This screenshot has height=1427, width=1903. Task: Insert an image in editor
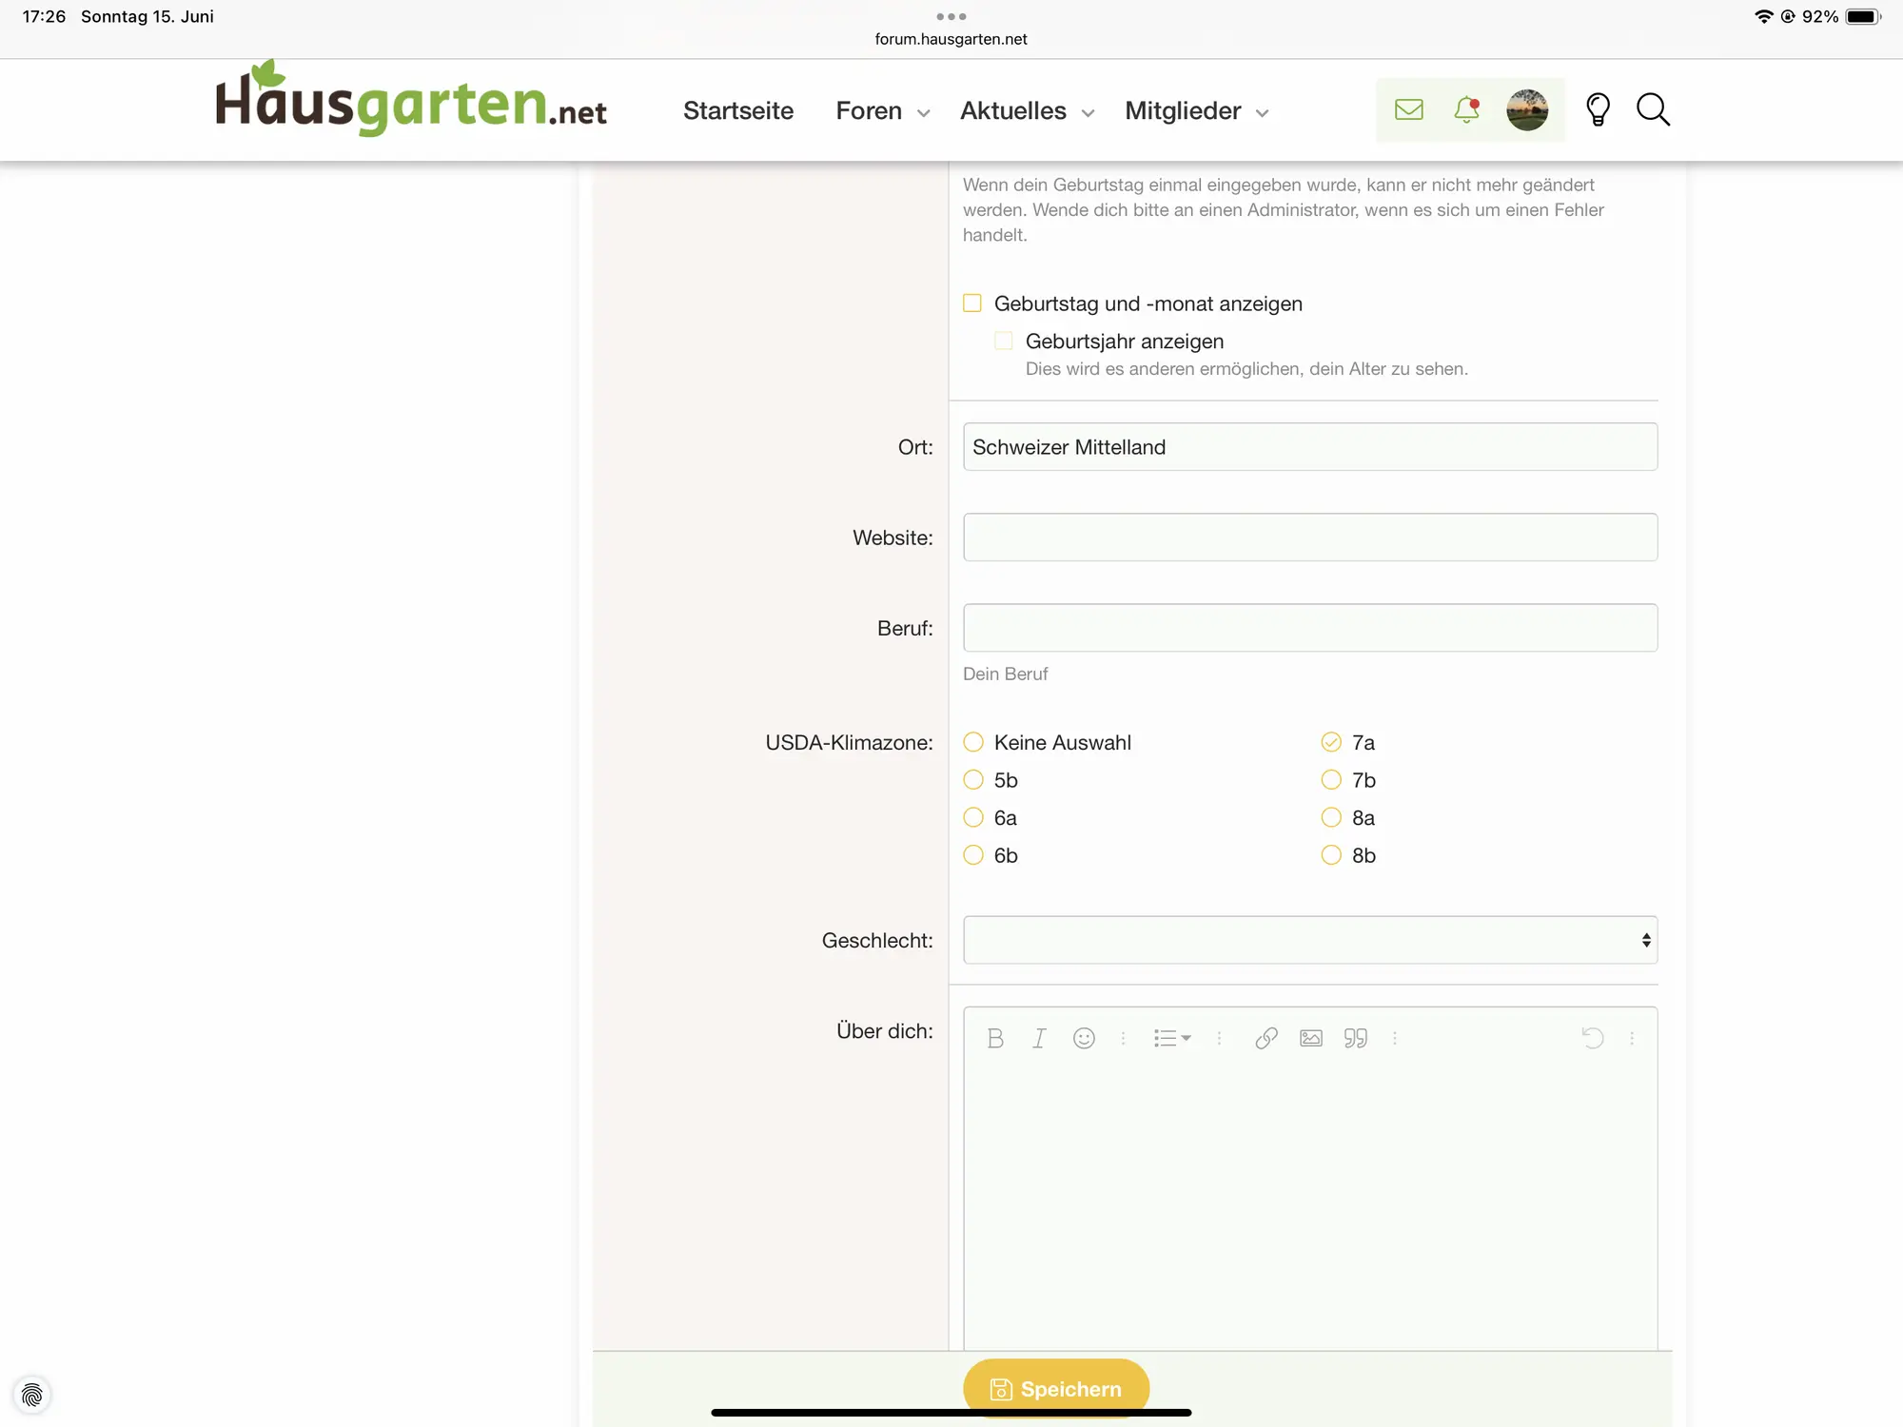point(1311,1038)
